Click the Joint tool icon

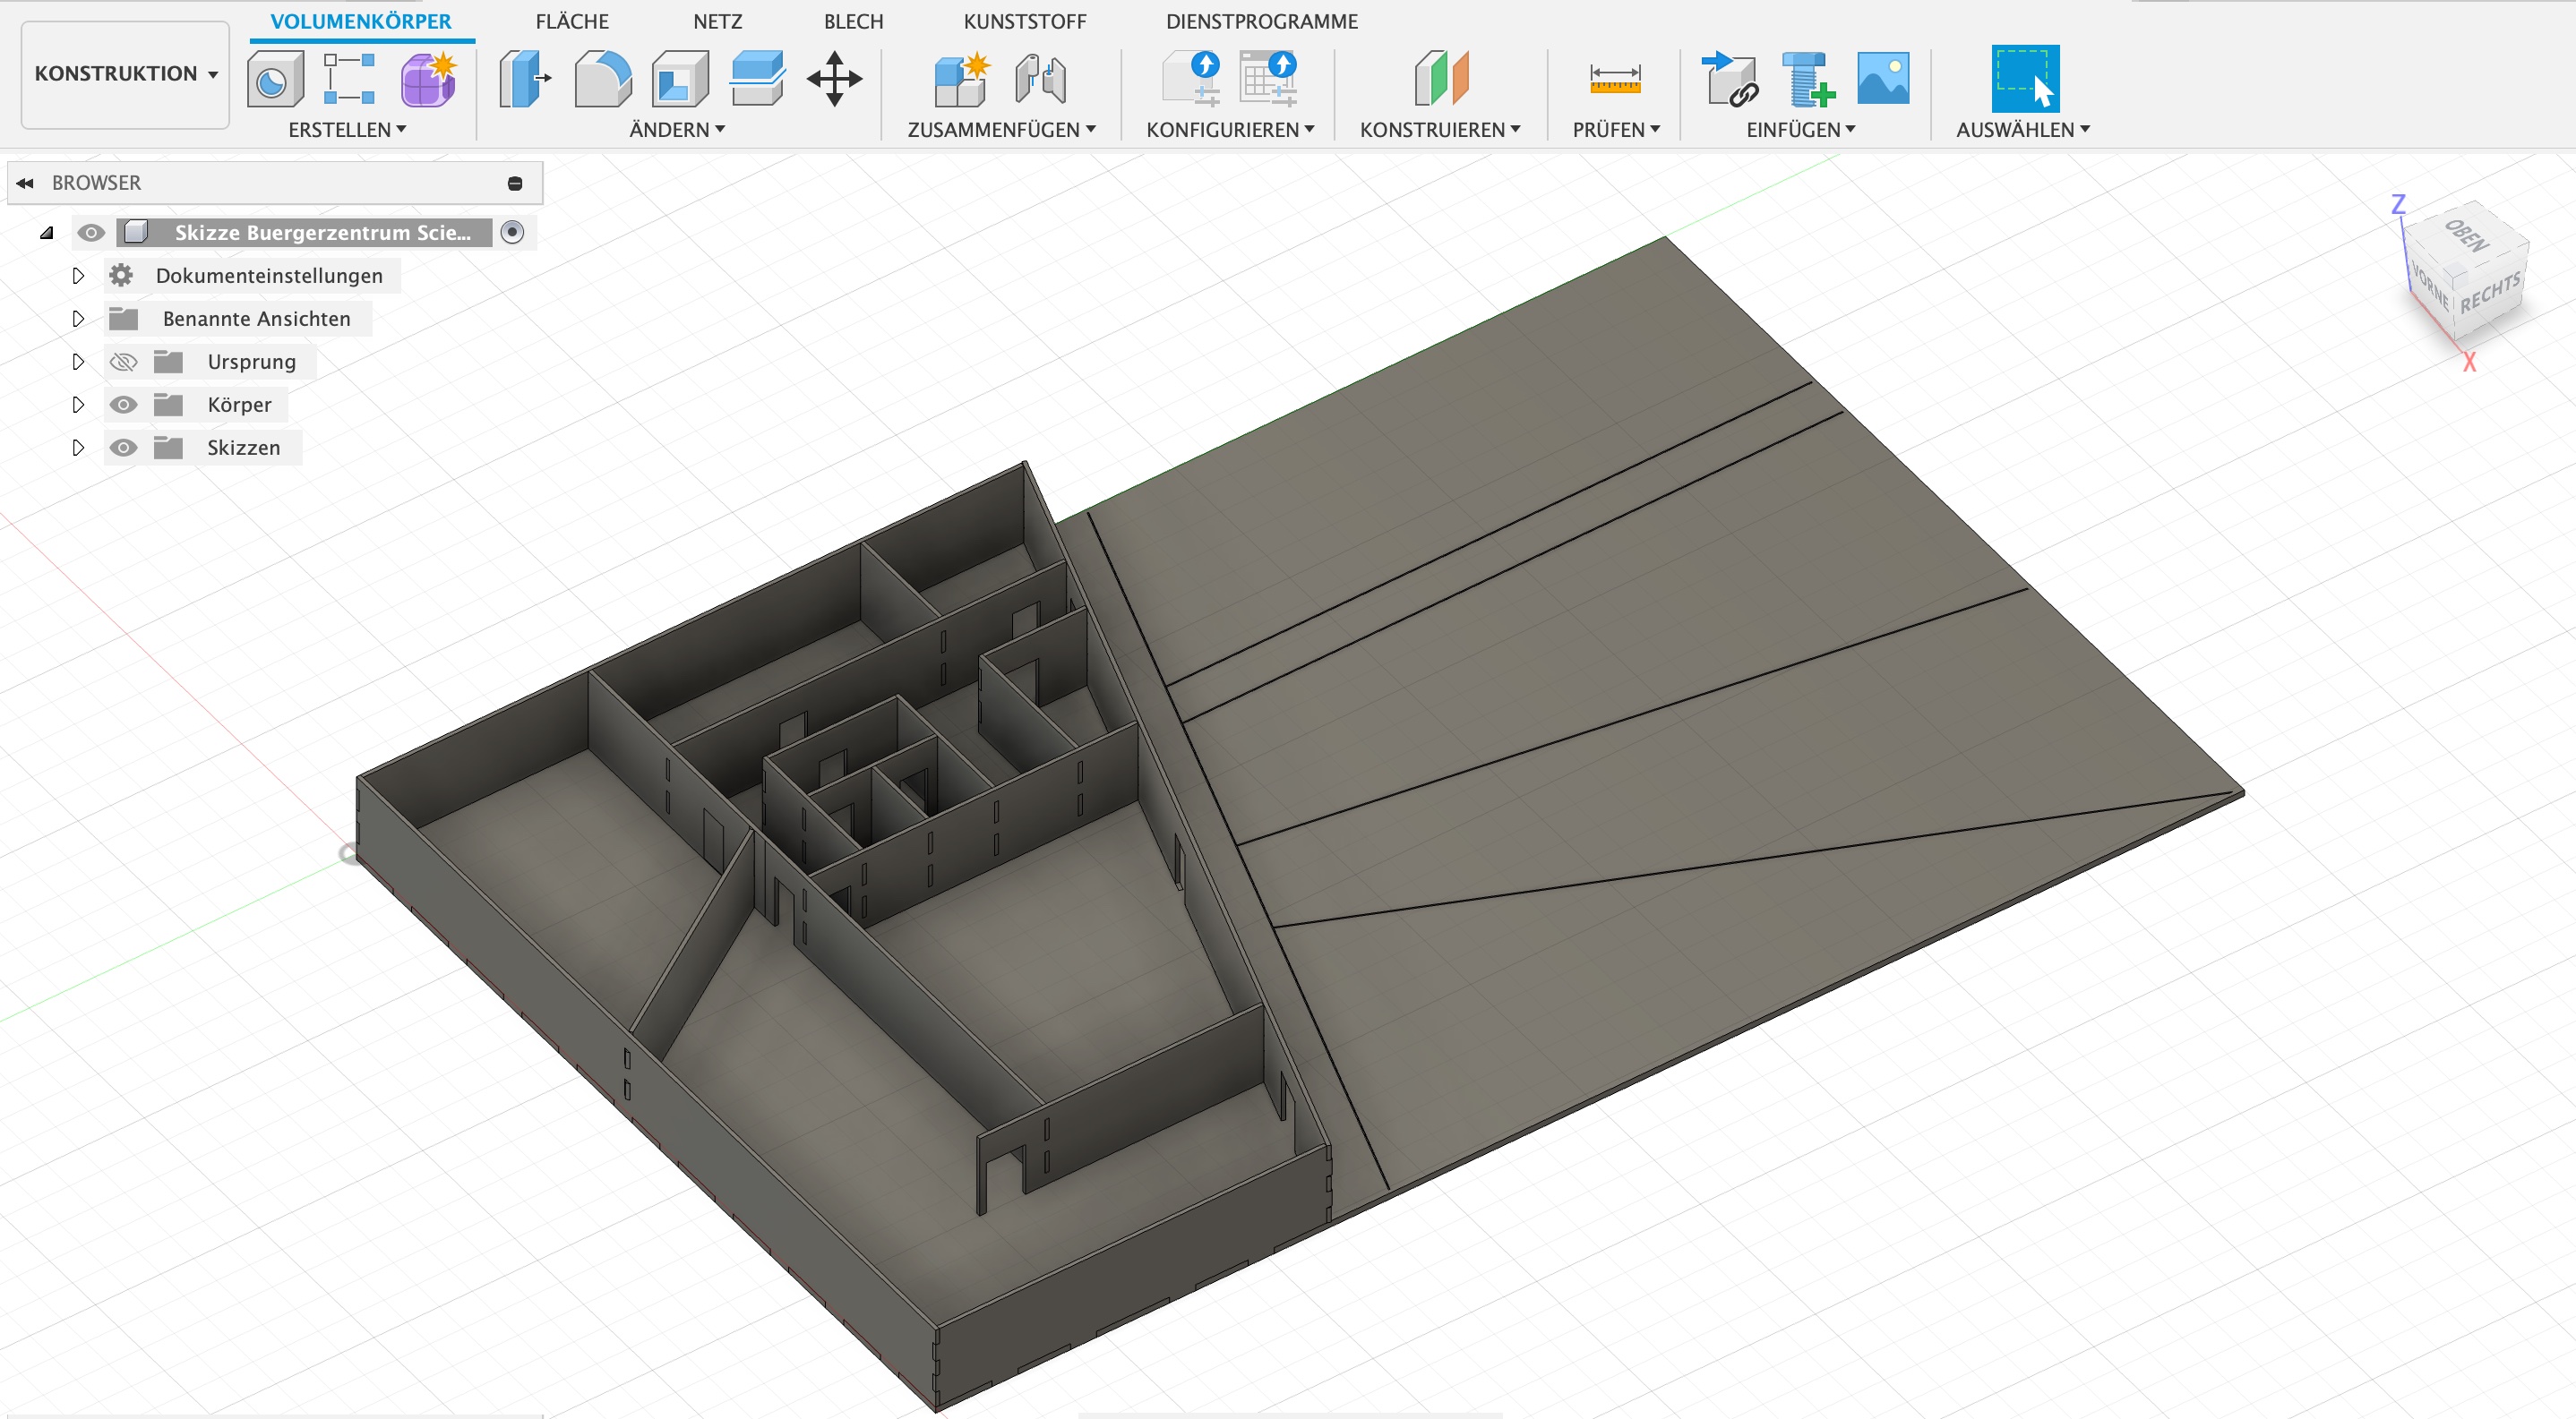[1040, 80]
